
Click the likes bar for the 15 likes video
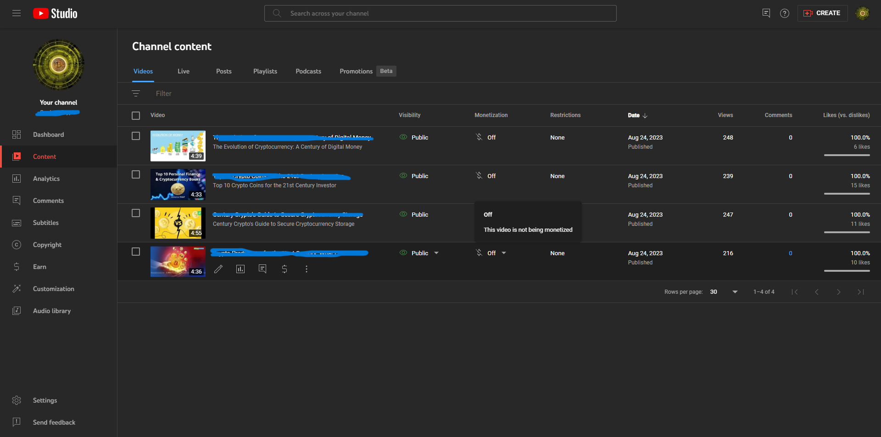[x=847, y=194]
